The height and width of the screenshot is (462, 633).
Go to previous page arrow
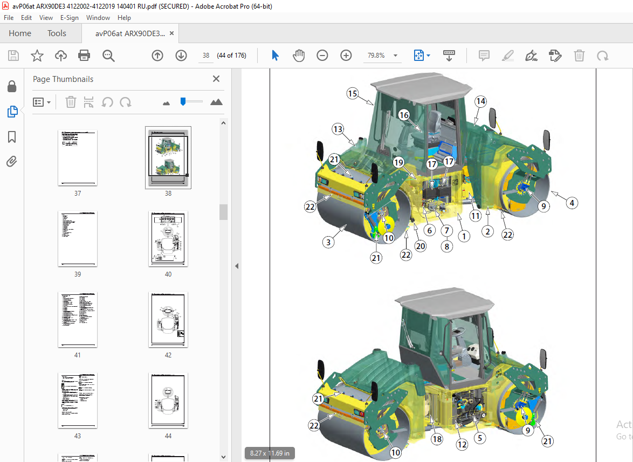(157, 56)
